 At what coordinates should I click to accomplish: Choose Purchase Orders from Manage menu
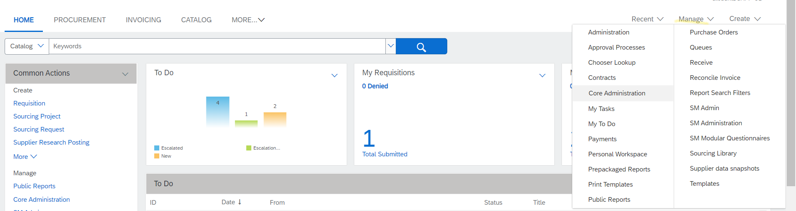tap(714, 32)
